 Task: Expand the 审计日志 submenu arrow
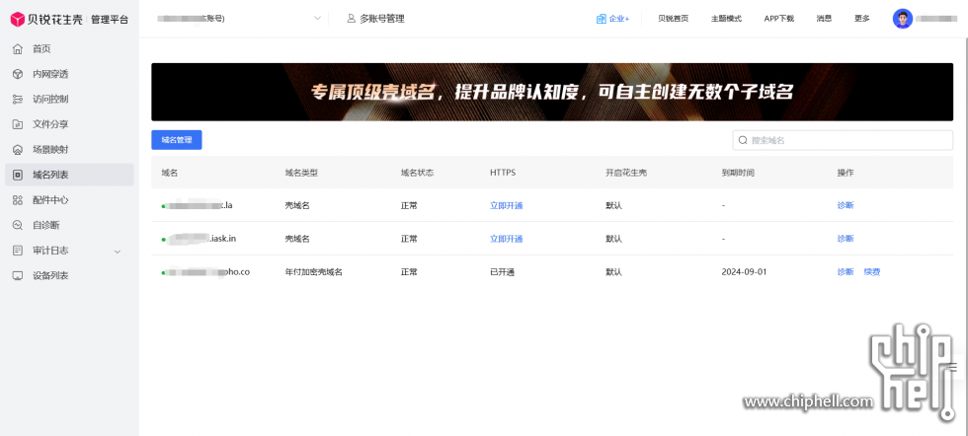118,251
